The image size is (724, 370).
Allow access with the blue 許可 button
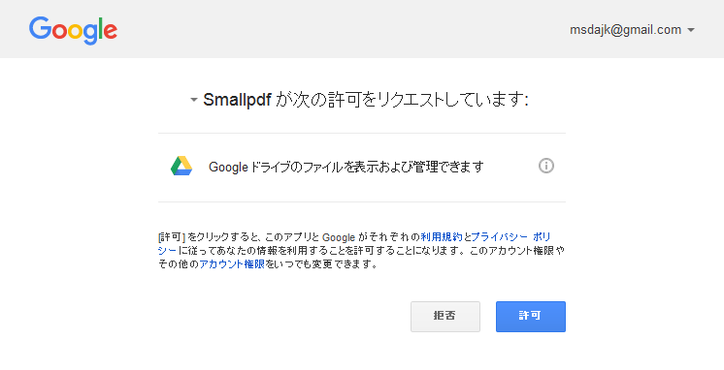pyautogui.click(x=531, y=317)
